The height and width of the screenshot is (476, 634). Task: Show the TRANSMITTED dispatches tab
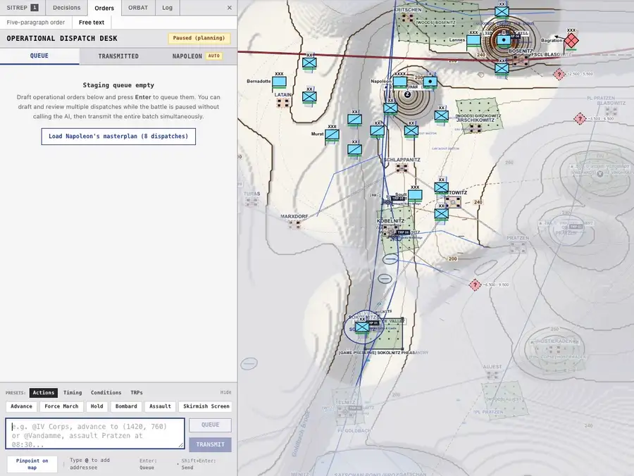pyautogui.click(x=118, y=56)
